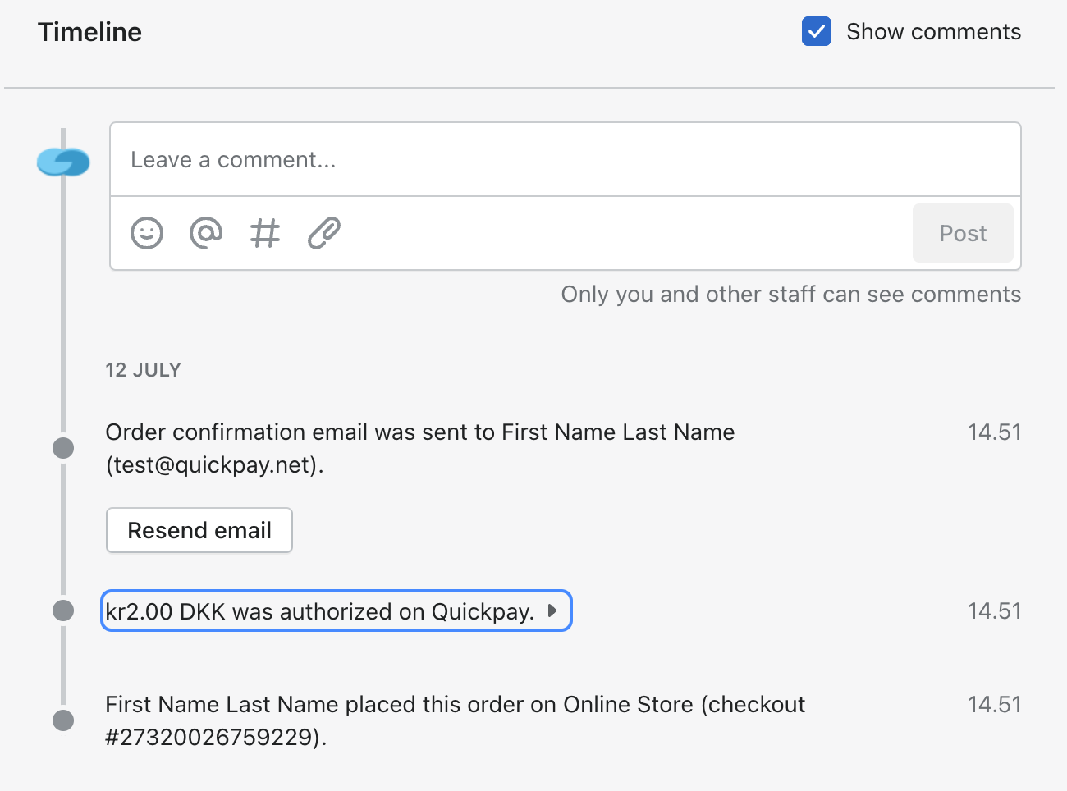Uncheck the Show comments checkbox
Image resolution: width=1067 pixels, height=791 pixels.
[x=817, y=32]
